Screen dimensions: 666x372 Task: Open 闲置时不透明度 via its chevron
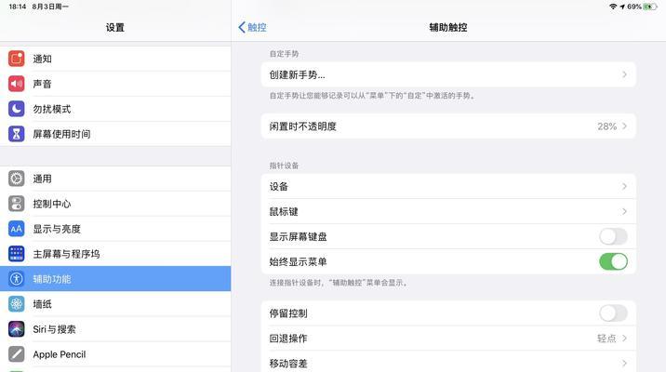(x=624, y=126)
